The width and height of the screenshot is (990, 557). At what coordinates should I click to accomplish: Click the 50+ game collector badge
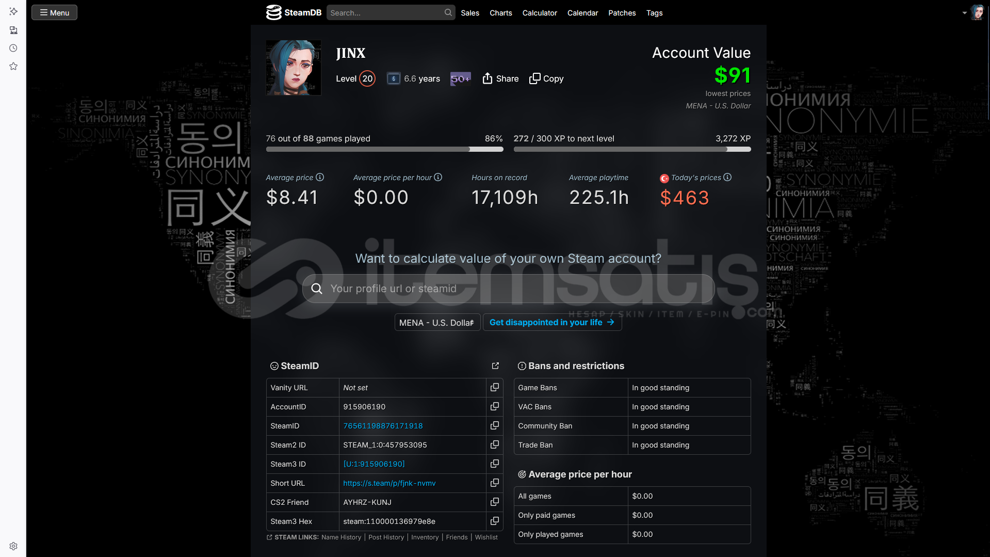coord(460,78)
